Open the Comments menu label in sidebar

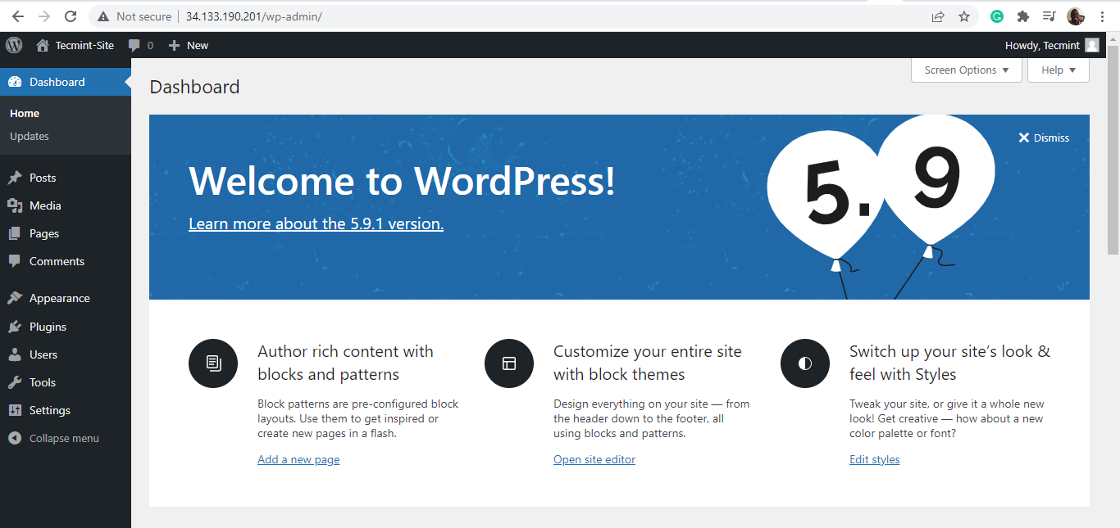[57, 261]
